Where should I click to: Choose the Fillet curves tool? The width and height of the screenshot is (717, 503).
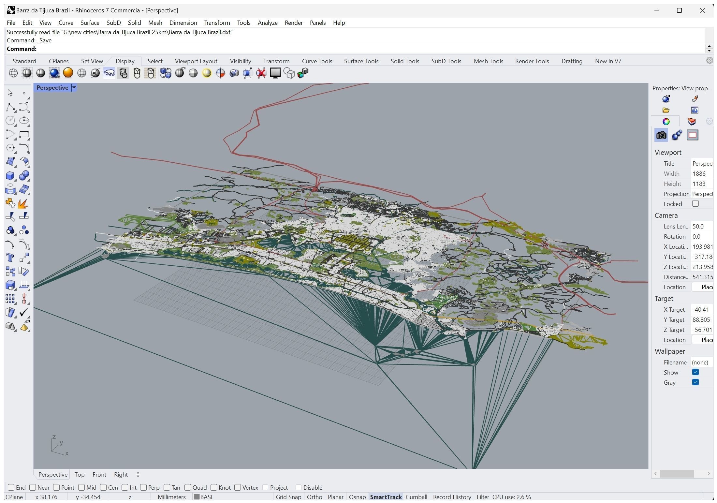coord(24,148)
